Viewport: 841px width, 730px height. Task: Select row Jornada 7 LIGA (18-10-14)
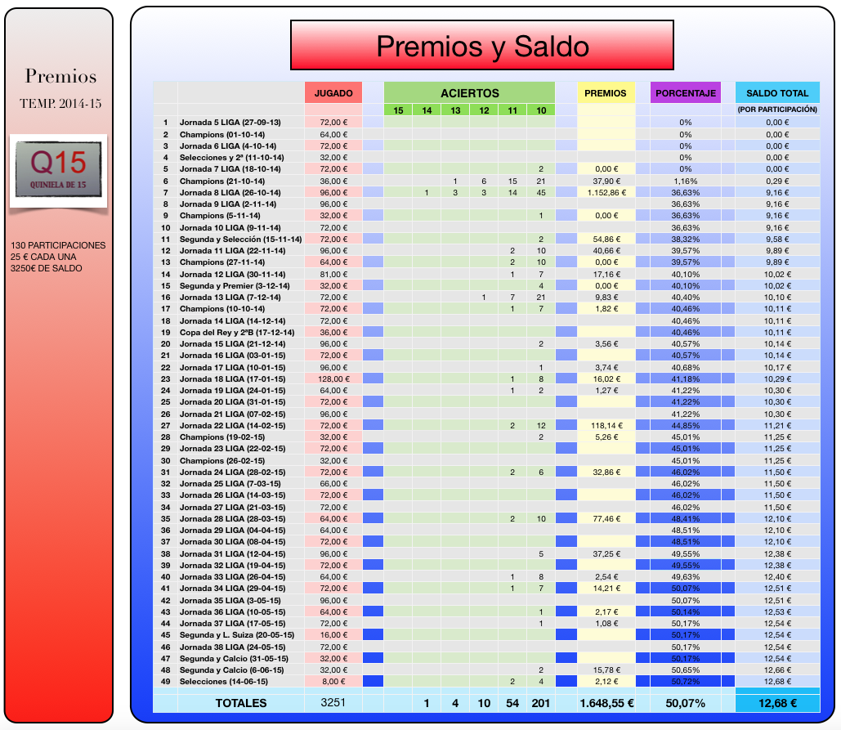(486, 169)
